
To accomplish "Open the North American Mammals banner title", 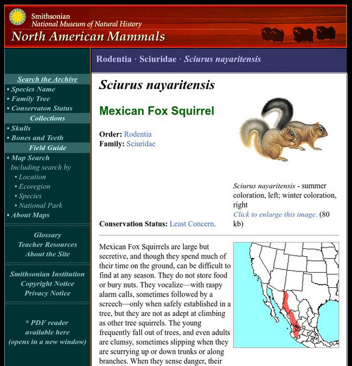I will coord(88,37).
